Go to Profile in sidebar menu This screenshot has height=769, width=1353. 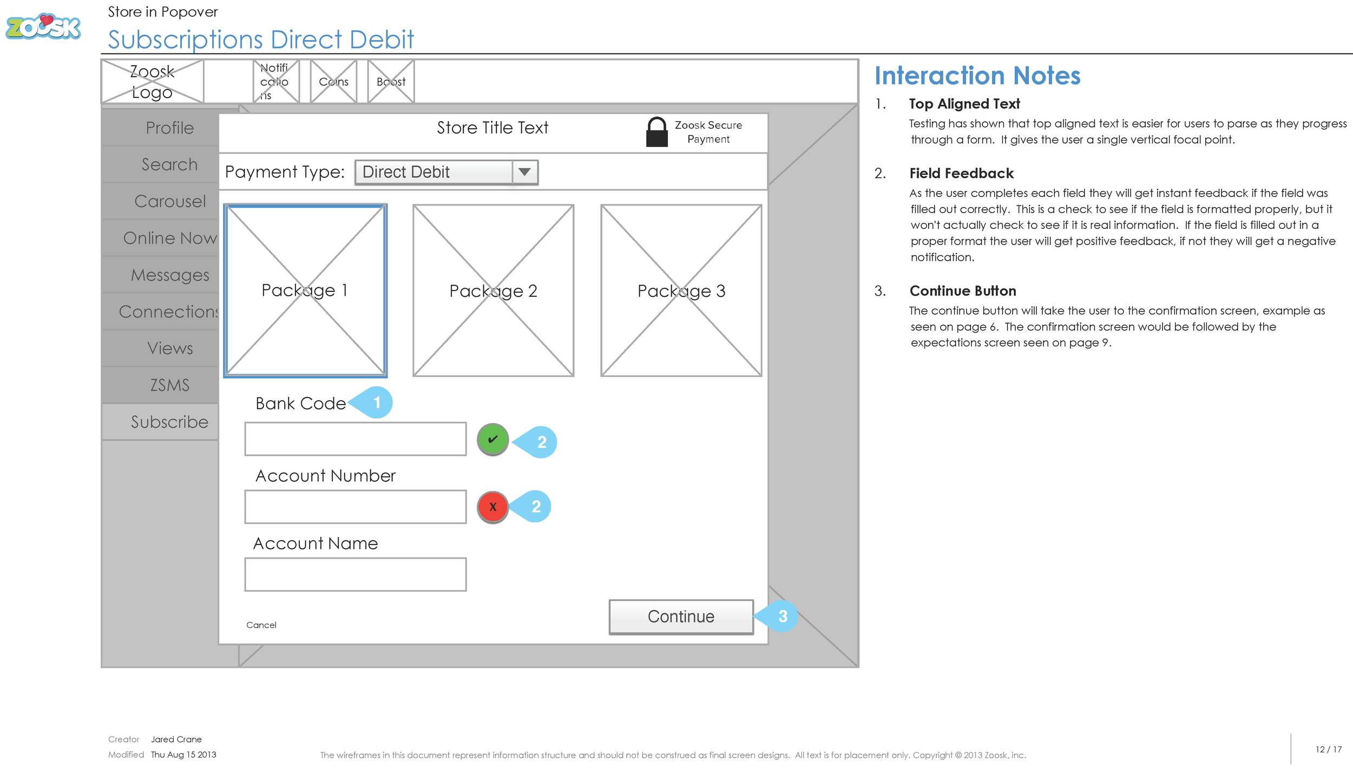click(x=169, y=128)
